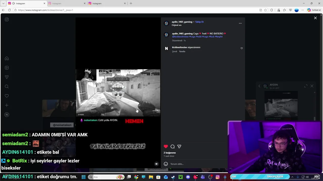The width and height of the screenshot is (323, 181).
Task: Close the first Instagram tab
Action: (44, 4)
